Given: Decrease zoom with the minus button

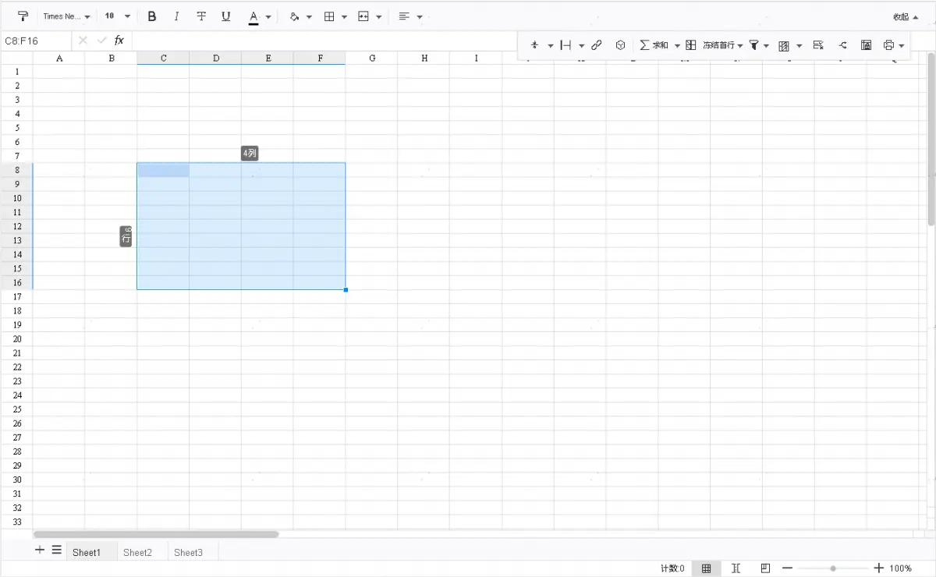Looking at the screenshot, I should pos(788,568).
